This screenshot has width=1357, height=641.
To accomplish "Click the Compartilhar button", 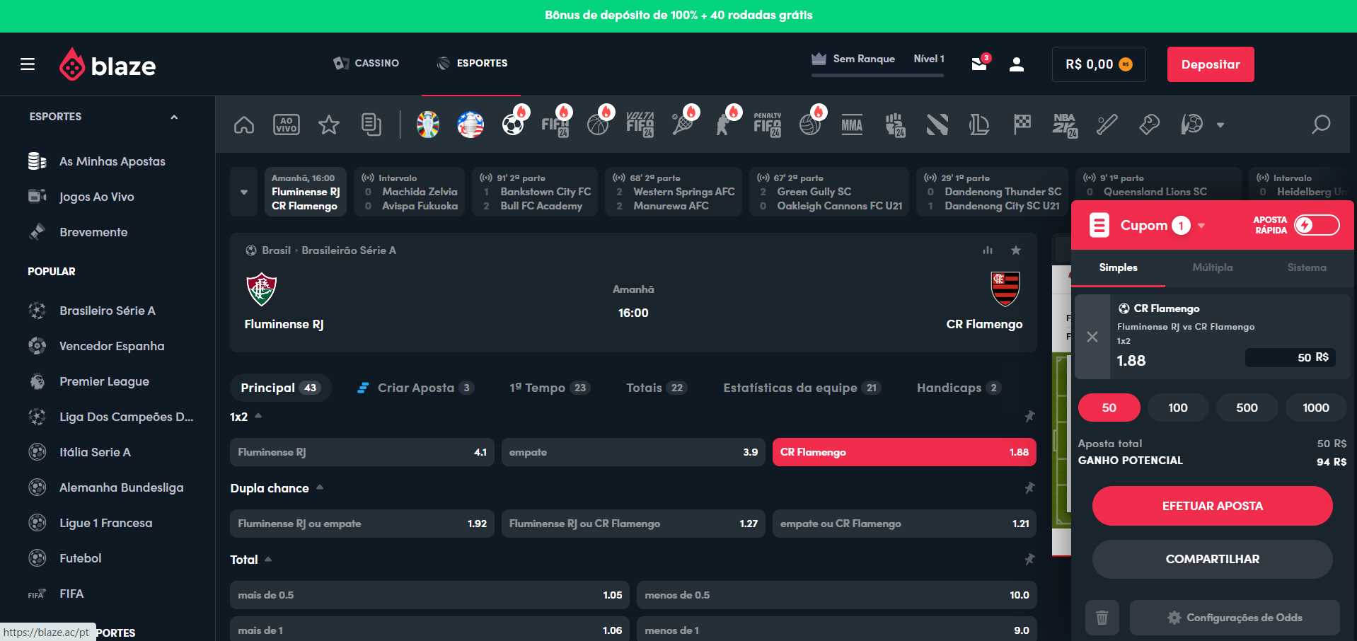I will point(1212,559).
